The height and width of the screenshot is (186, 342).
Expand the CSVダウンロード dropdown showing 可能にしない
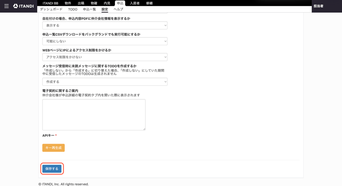click(105, 41)
